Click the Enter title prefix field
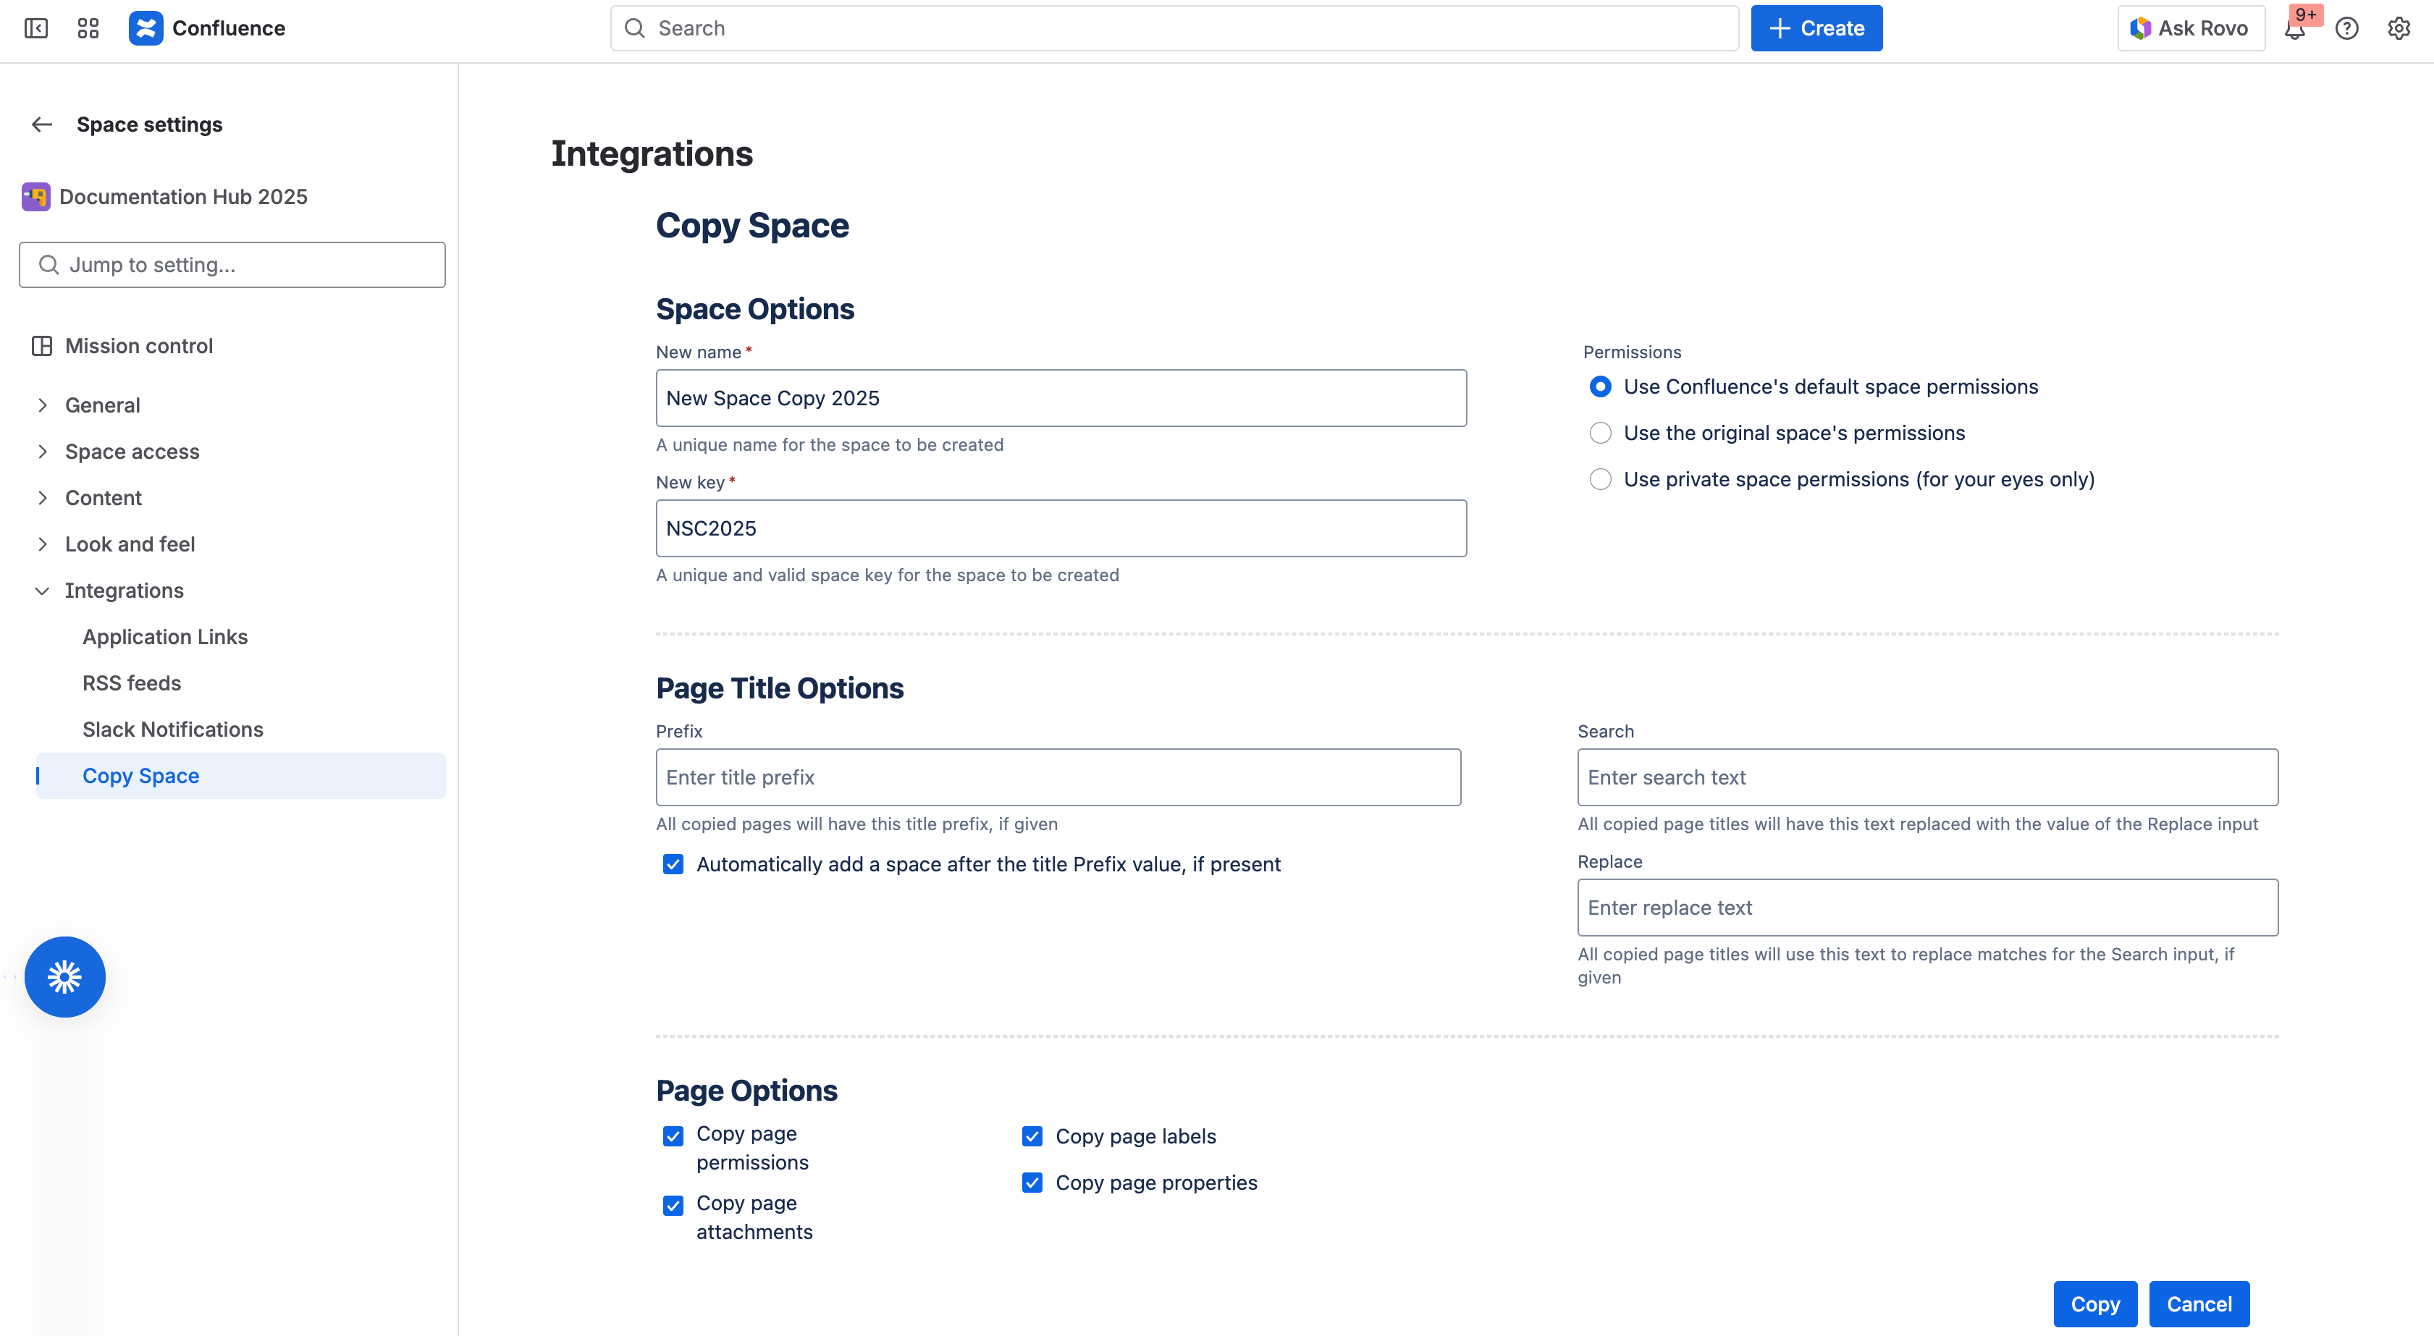 coord(1058,777)
